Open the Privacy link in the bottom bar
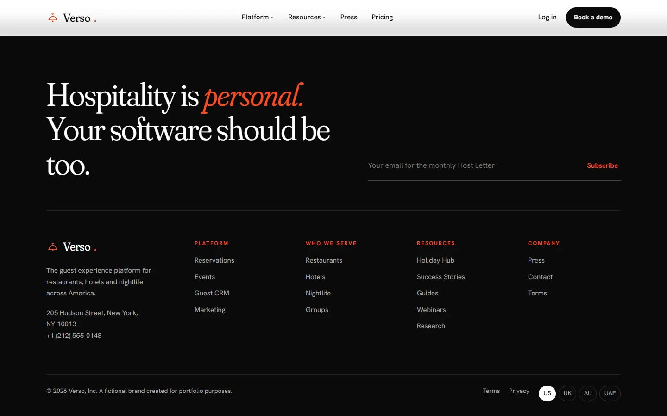The width and height of the screenshot is (667, 416). (x=519, y=391)
